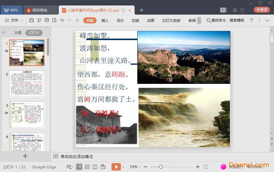274x172 pixels.
Task: Collapse the slide panel with double chevron
Action: (x=4, y=33)
